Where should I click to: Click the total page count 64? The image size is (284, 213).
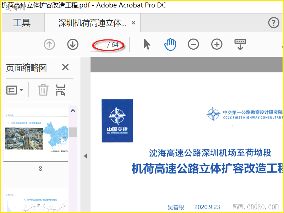pyautogui.click(x=115, y=45)
